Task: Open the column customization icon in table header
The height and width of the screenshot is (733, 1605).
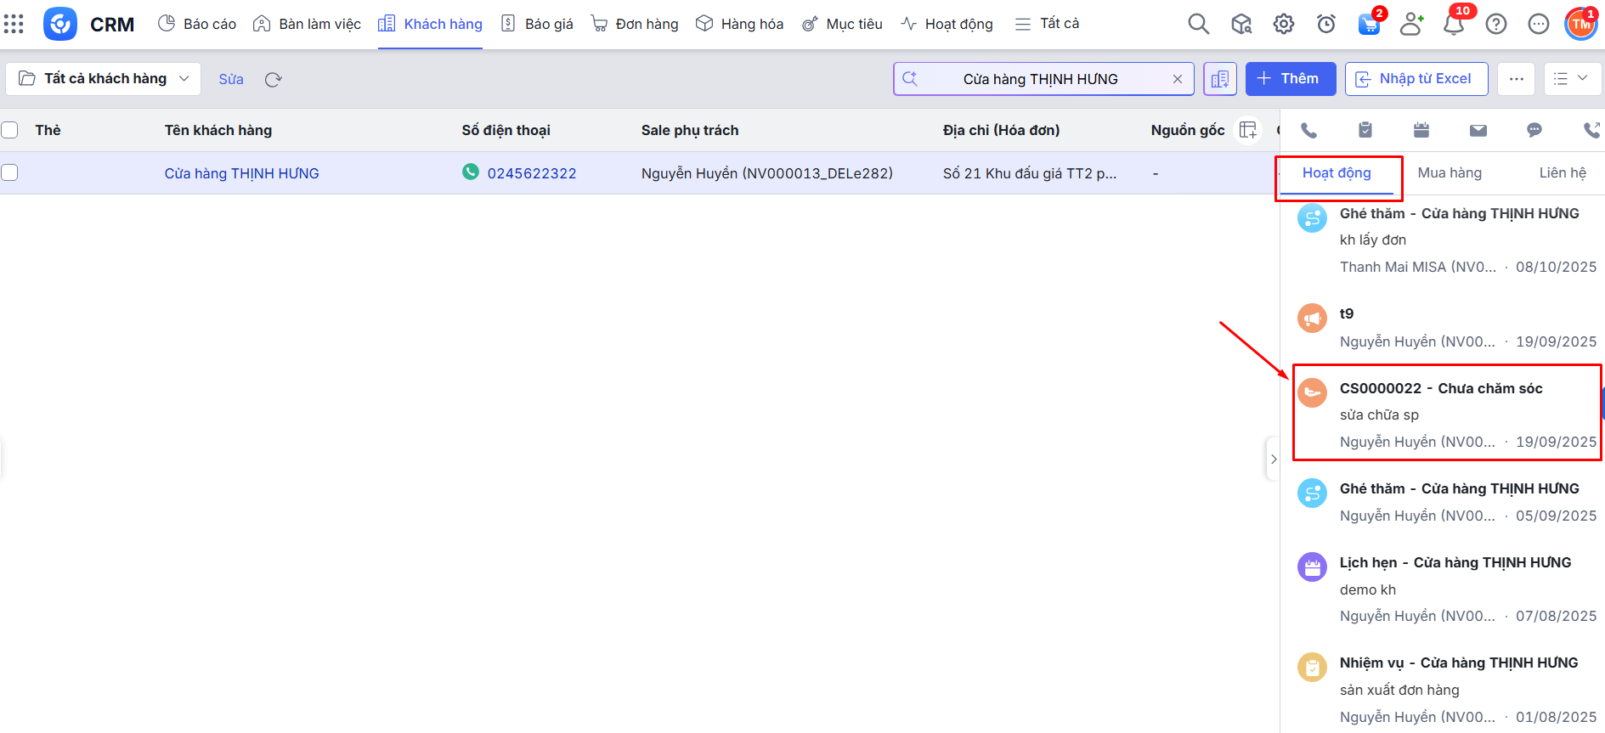Action: click(1247, 130)
